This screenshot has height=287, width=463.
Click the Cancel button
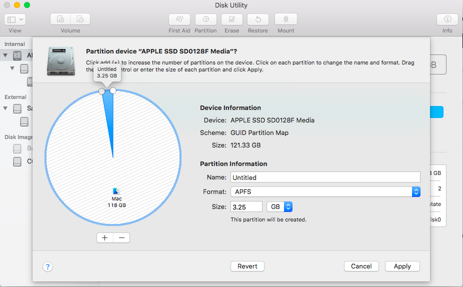click(361, 266)
